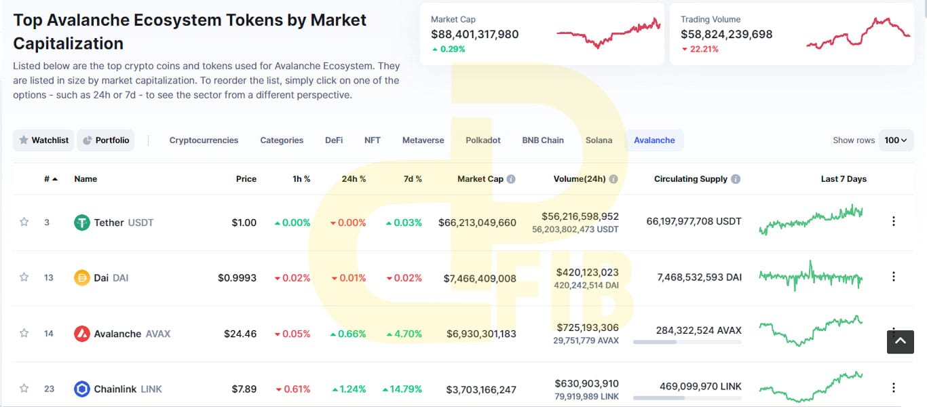
Task: Click Tether's 24h volume $56,216,598,952
Action: click(580, 216)
